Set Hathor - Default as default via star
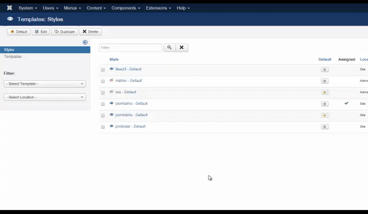This screenshot has width=368, height=214. point(325,81)
